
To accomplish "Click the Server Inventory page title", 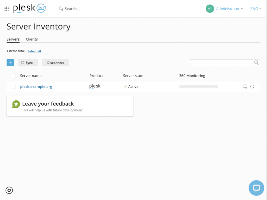I will tap(39, 27).
